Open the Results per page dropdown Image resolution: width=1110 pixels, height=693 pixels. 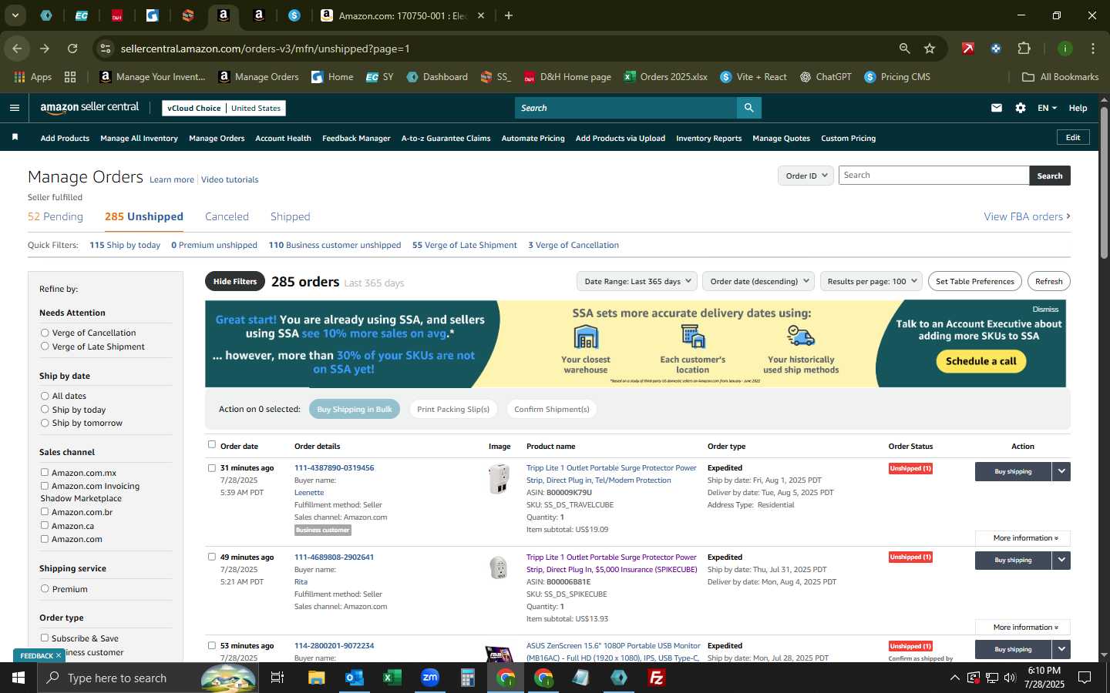(x=872, y=281)
